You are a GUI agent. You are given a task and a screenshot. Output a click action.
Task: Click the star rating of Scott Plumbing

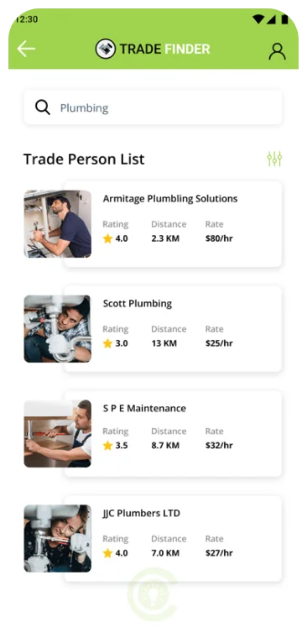pyautogui.click(x=116, y=343)
